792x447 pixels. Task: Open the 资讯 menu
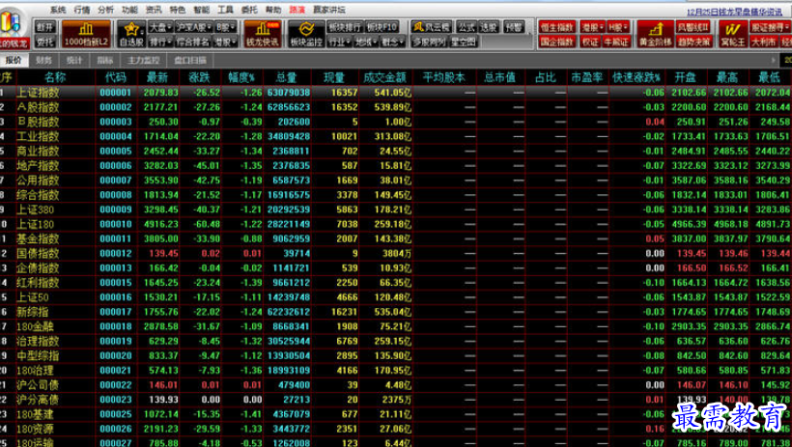coord(154,10)
